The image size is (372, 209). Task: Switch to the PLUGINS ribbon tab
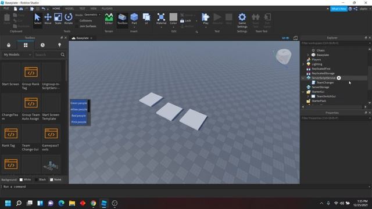[x=107, y=9]
